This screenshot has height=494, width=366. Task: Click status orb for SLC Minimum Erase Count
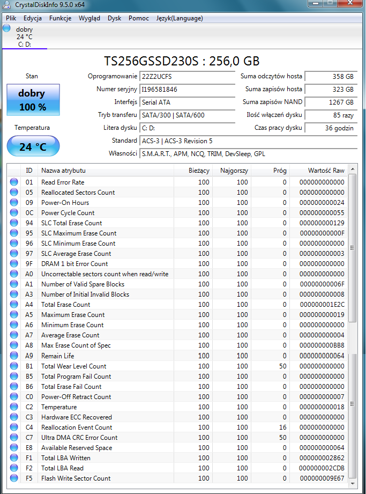[14, 243]
